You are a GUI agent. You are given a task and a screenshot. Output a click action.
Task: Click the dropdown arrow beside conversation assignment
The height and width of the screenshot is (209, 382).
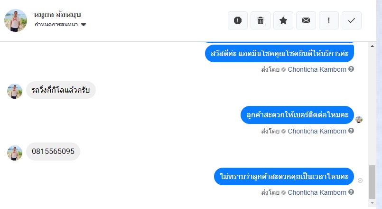tap(84, 25)
